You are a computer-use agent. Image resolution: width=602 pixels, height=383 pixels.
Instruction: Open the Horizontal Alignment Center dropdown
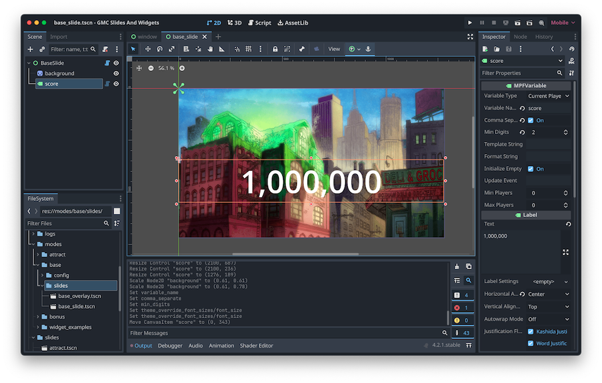point(548,294)
